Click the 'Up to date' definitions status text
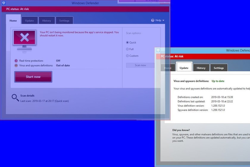Viewport: 250px width, 167px height. pyautogui.click(x=218, y=81)
